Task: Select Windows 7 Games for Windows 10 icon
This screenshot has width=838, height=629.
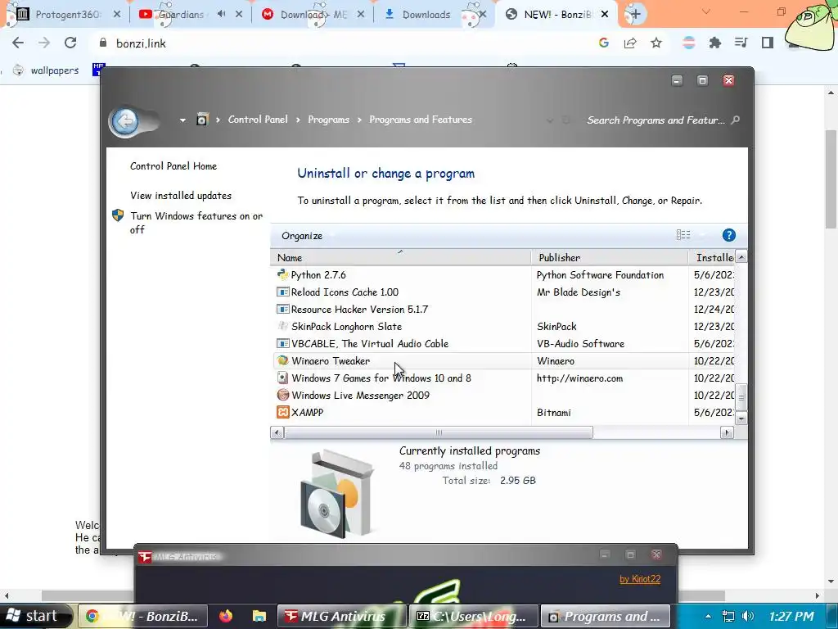Action: tap(282, 378)
